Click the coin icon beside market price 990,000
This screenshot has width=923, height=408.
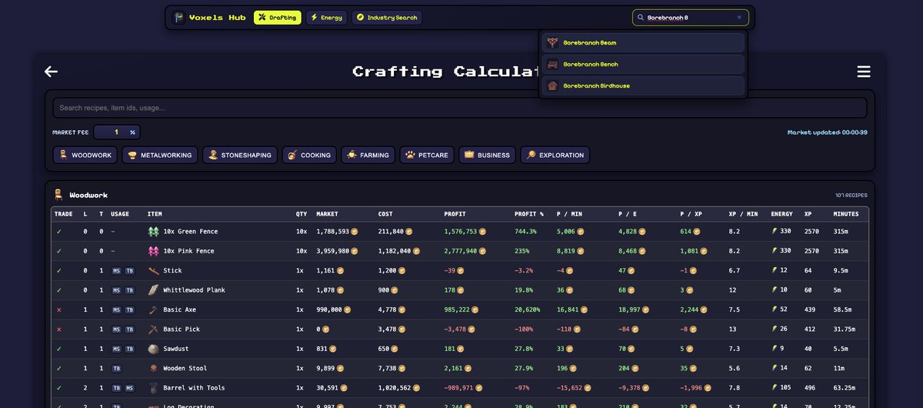point(347,309)
